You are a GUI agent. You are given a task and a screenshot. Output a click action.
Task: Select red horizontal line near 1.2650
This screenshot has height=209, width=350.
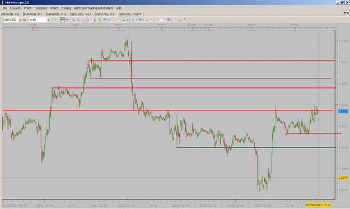click(212, 61)
